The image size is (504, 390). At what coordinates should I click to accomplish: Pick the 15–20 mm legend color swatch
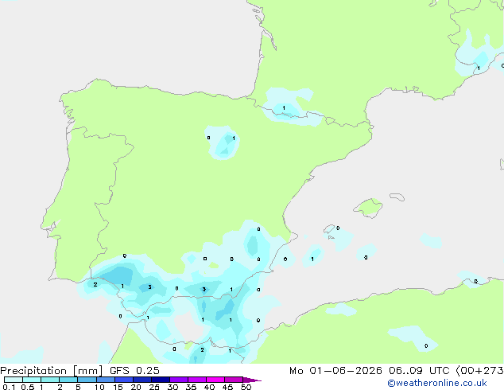pyautogui.click(x=124, y=380)
